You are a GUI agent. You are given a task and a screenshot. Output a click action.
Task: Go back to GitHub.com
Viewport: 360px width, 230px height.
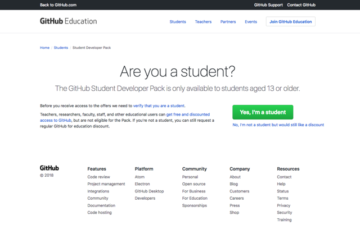[58, 5]
